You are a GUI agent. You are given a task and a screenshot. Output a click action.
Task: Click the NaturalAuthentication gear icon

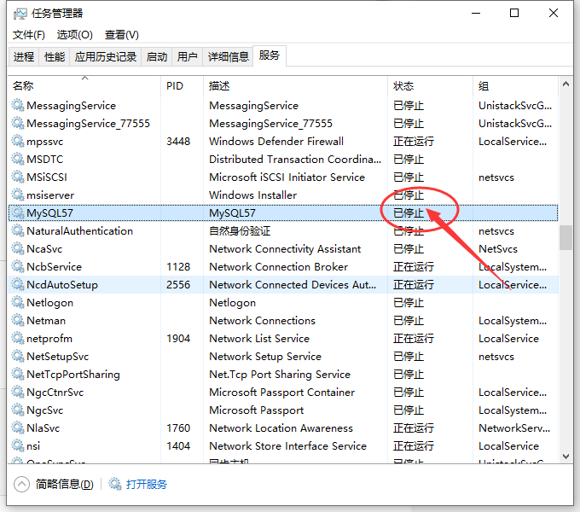point(18,230)
